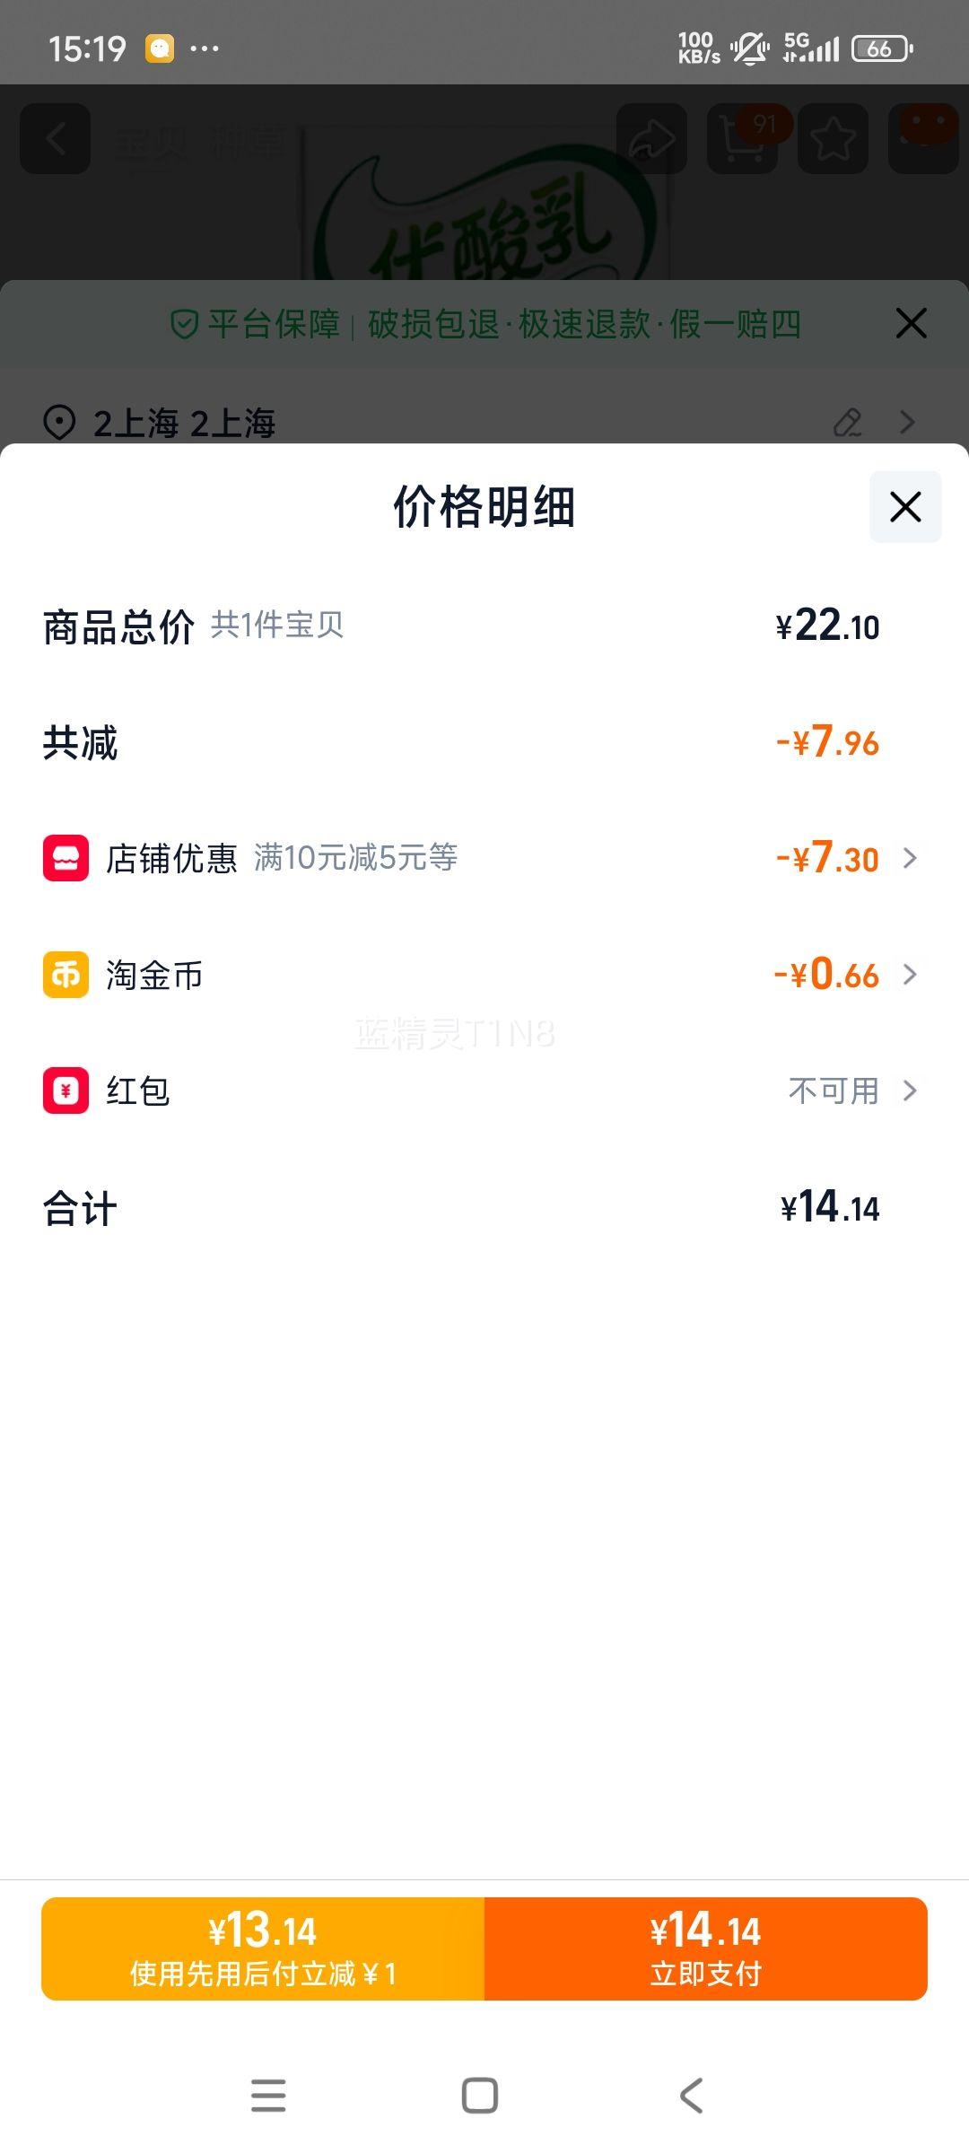Expand 店铺优惠 discount details chevron
This screenshot has width=969, height=2154.
coord(910,858)
